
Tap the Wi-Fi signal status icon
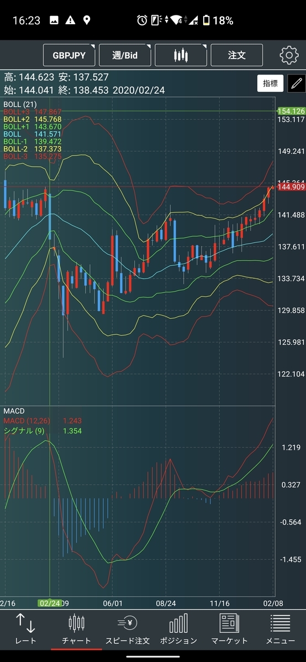coord(176,20)
